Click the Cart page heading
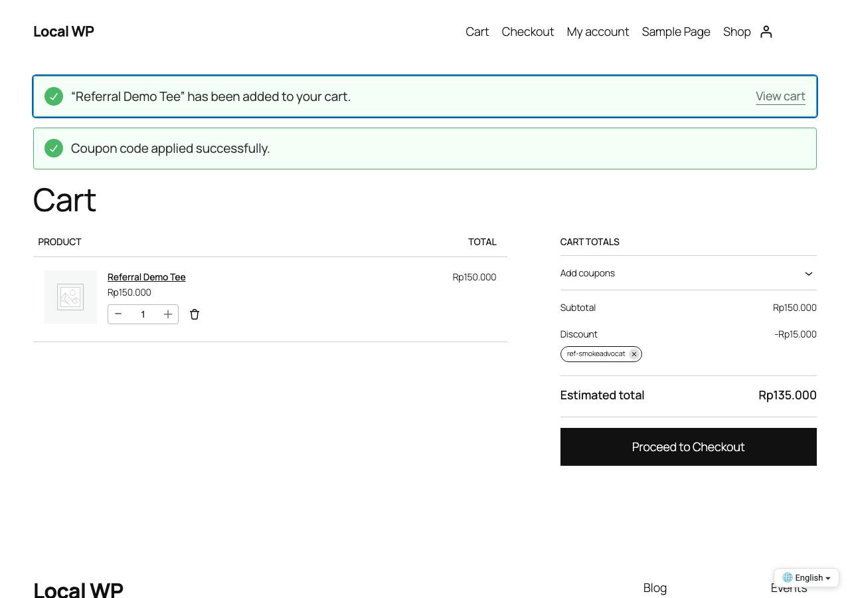 [x=64, y=199]
